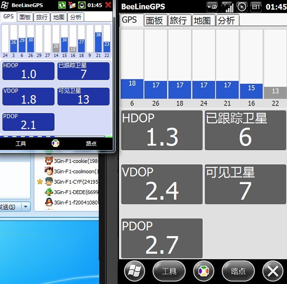Tap 可见卫星 7 panel in the large window
The width and height of the screenshot is (287, 284).
[245, 184]
